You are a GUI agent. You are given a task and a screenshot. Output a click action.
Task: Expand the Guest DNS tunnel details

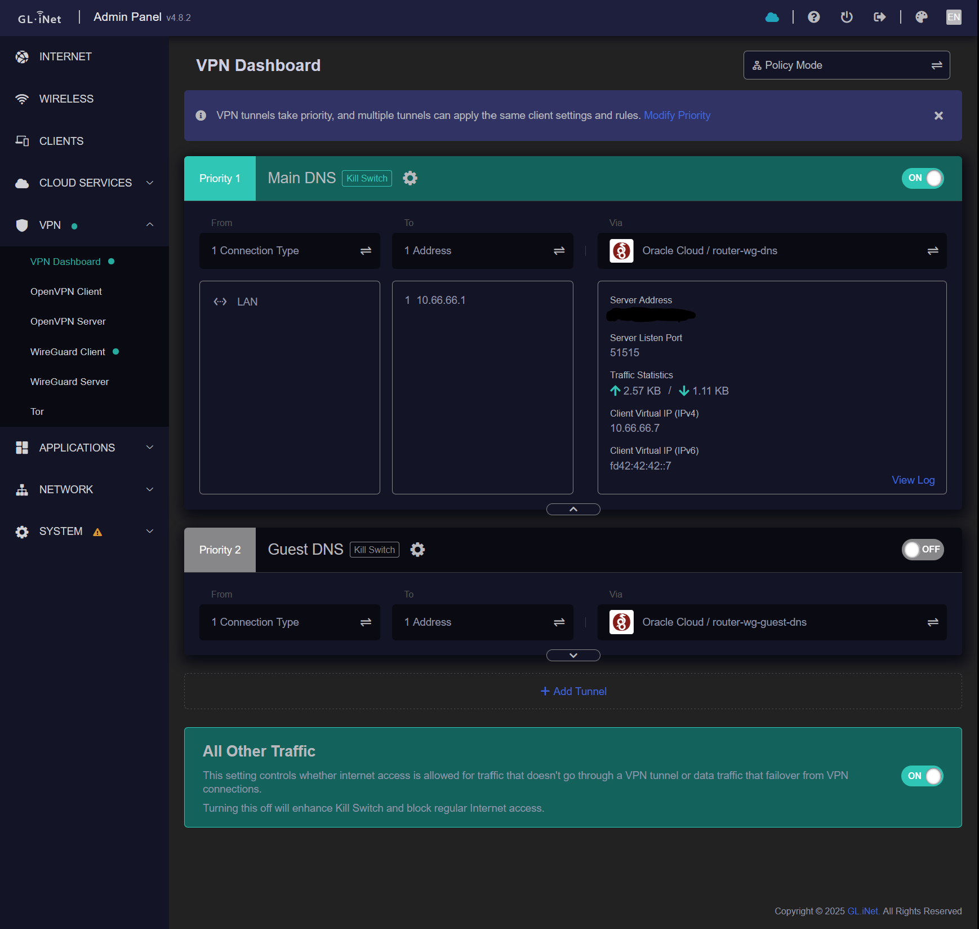point(573,656)
